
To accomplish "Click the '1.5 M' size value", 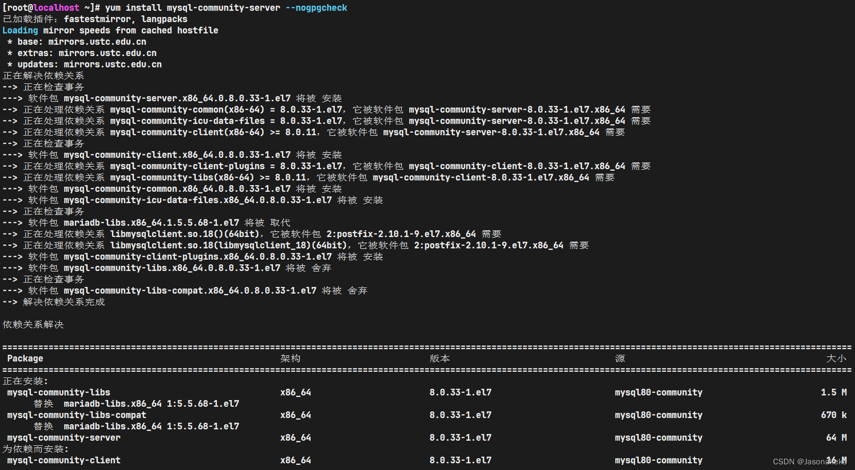I will (834, 392).
